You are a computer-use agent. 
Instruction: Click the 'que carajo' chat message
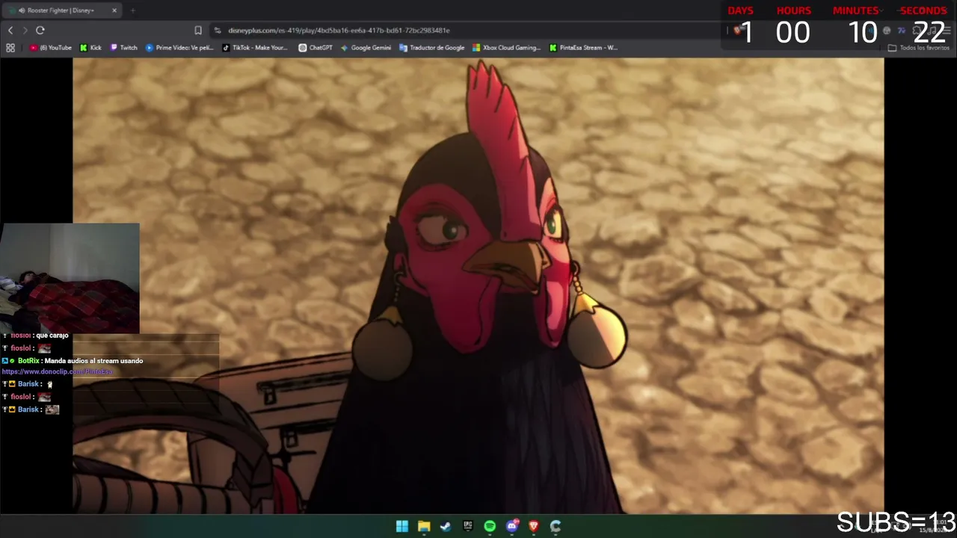(52, 336)
